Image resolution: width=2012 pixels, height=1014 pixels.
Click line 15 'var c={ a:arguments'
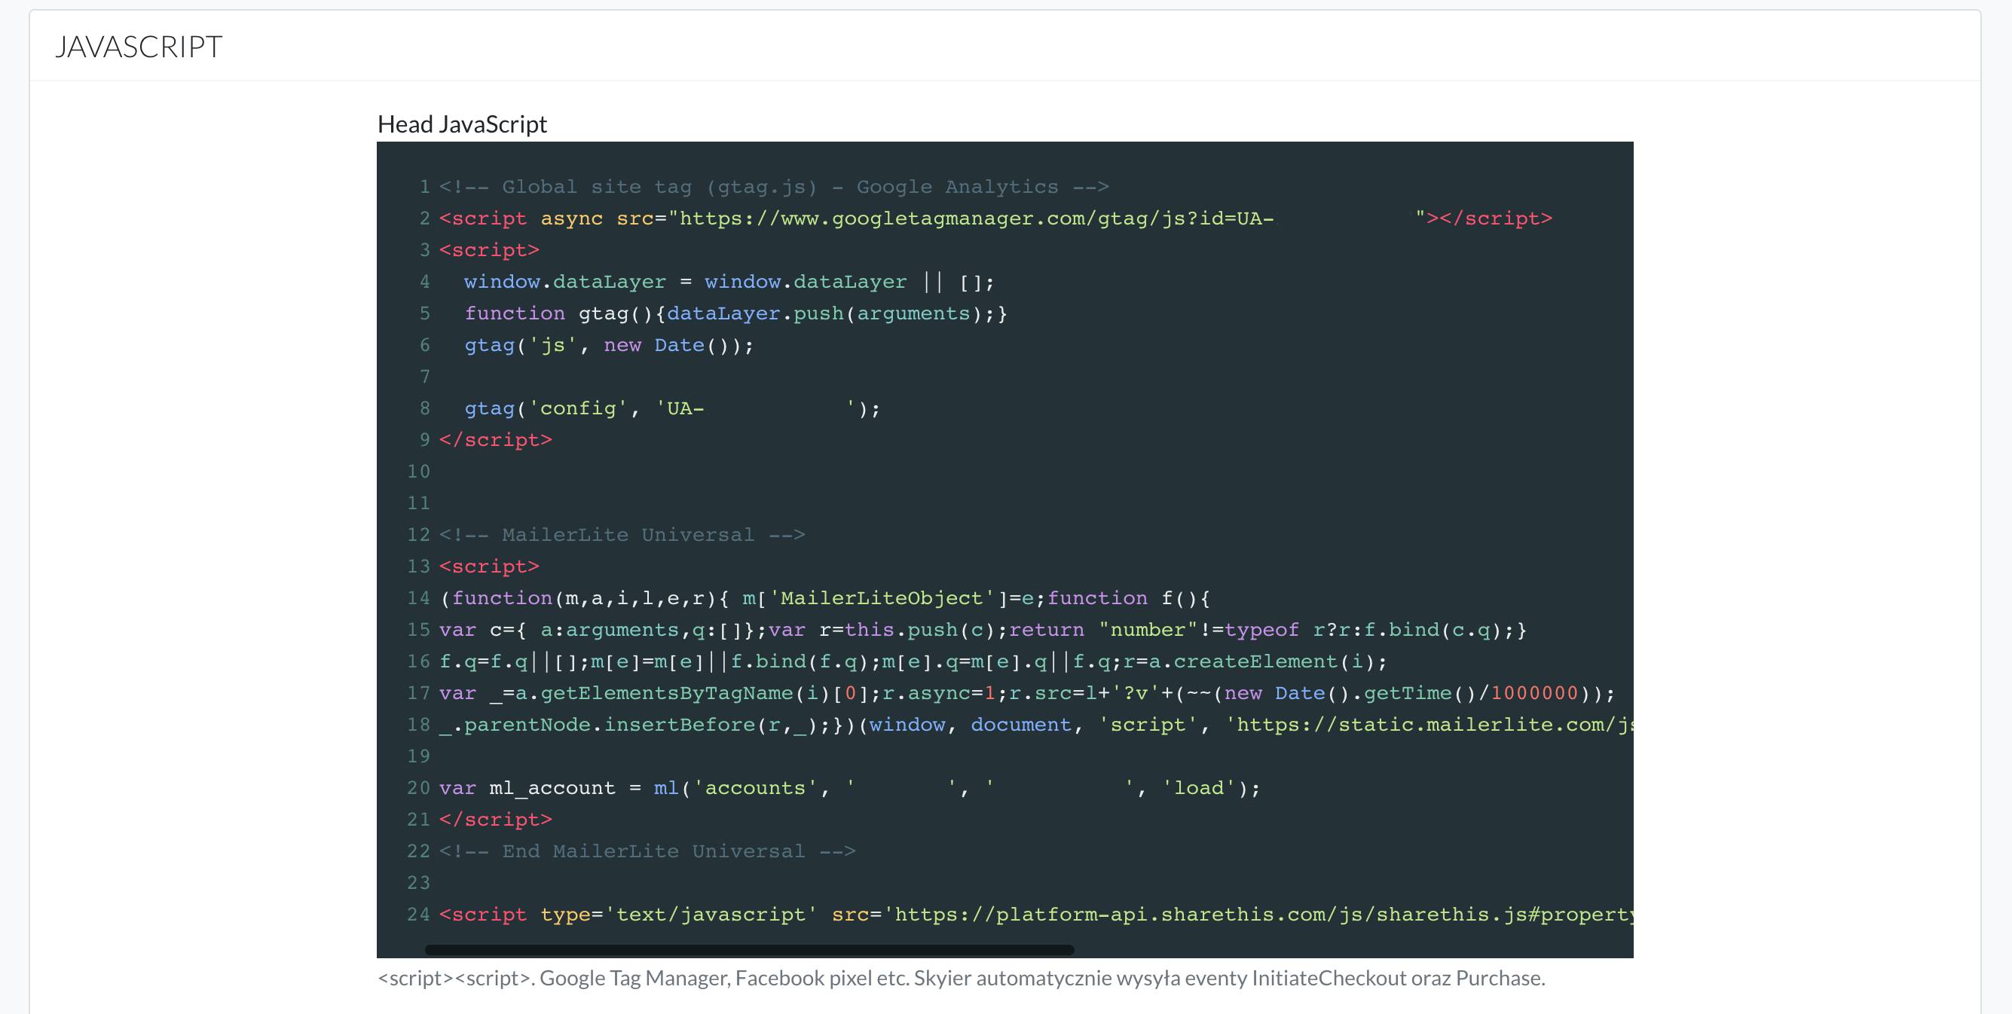click(983, 630)
